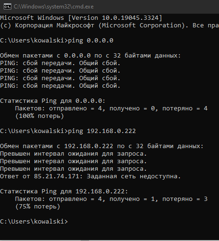Click the '(75% потерь)' text
Screen dimensions: 219x241
pos(38,207)
